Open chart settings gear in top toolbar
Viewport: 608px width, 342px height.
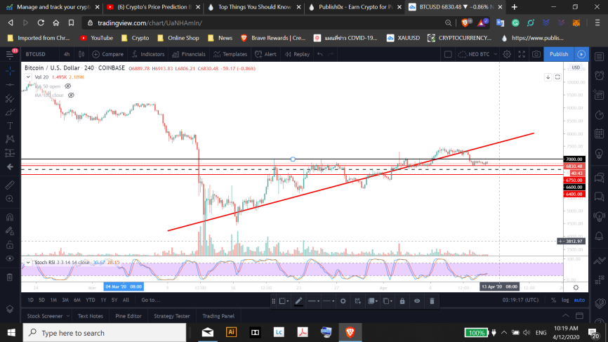click(x=507, y=54)
